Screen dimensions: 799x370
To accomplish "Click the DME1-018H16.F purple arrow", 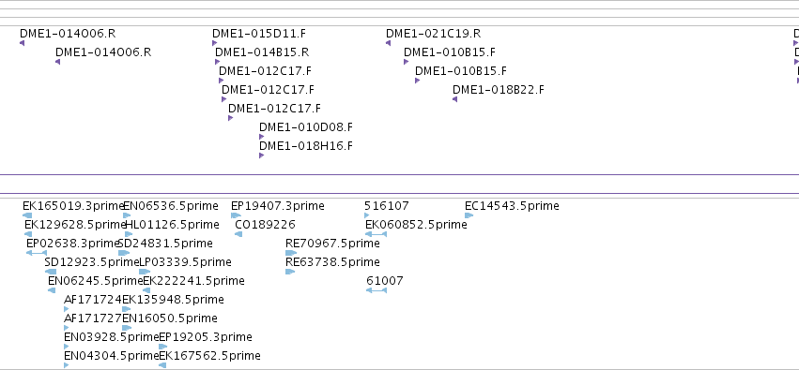I will coord(261,155).
